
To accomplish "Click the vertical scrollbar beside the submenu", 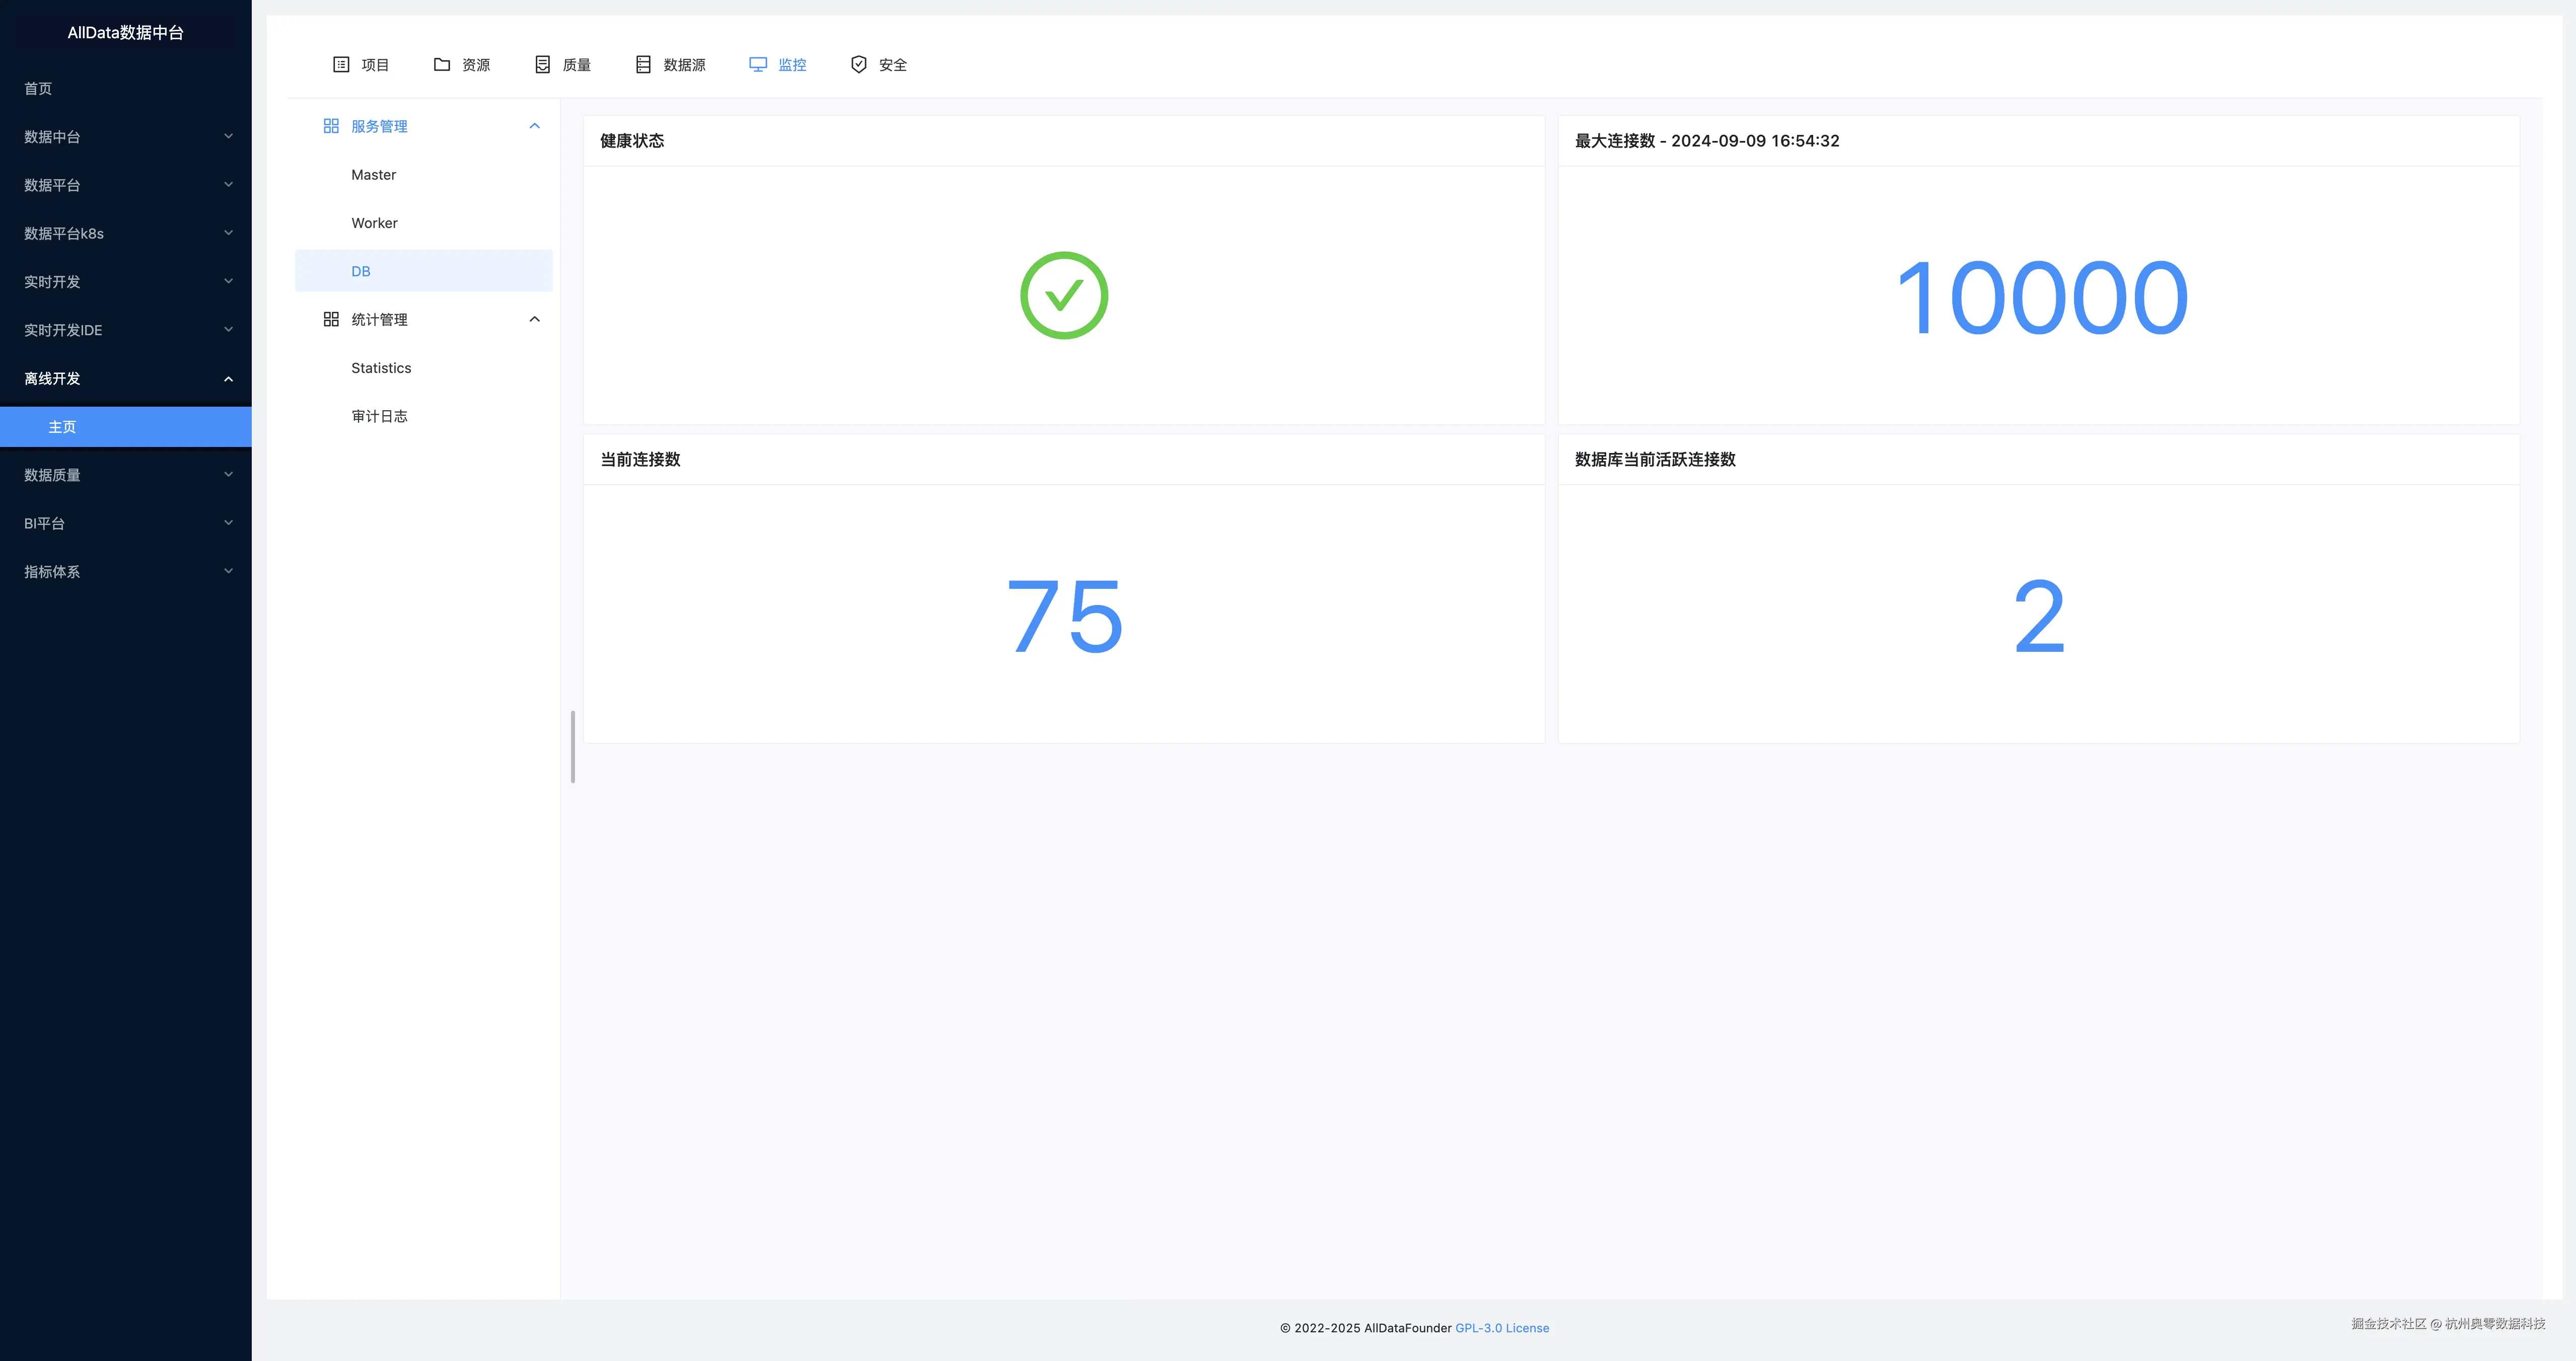I will [572, 746].
